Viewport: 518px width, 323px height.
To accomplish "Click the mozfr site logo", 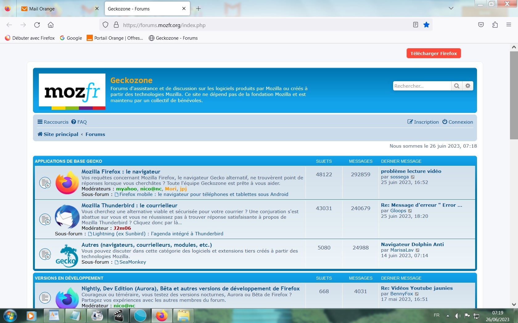I will coord(72,92).
